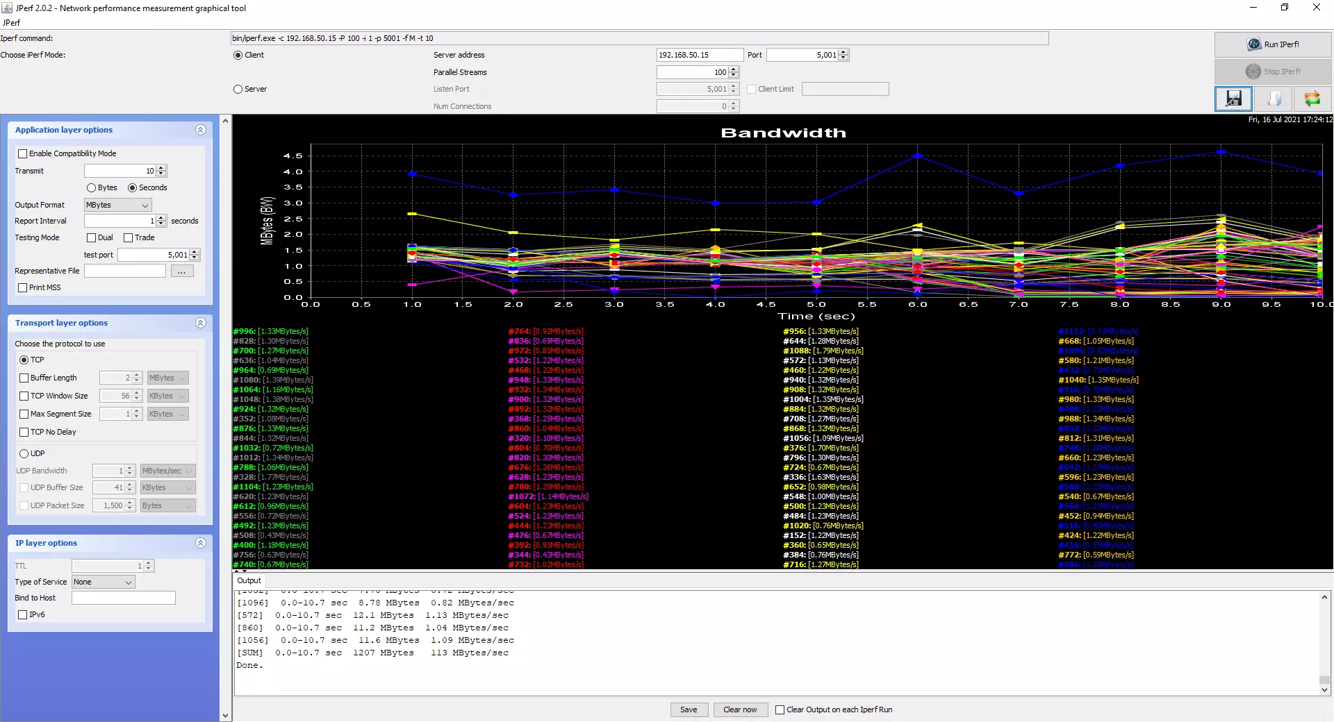Open the Max Segment Size units dropdown
1334x722 pixels.
pos(167,414)
